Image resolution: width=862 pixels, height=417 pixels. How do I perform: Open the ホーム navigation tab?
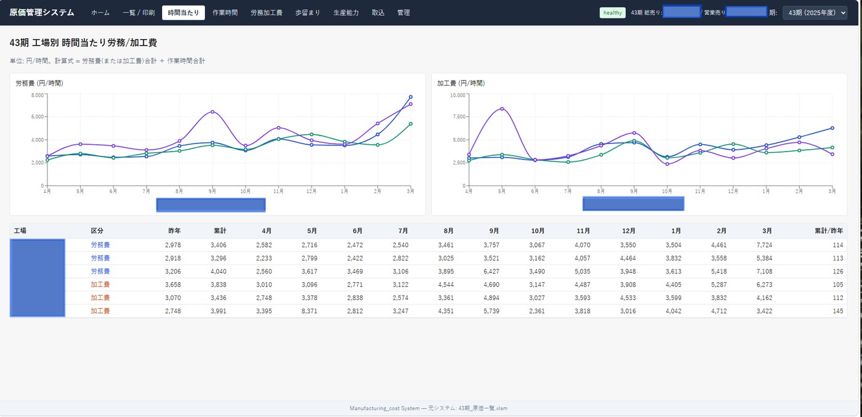(100, 12)
